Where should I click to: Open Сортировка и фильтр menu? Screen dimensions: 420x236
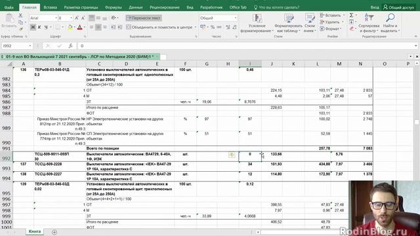pyautogui.click(x=369, y=24)
